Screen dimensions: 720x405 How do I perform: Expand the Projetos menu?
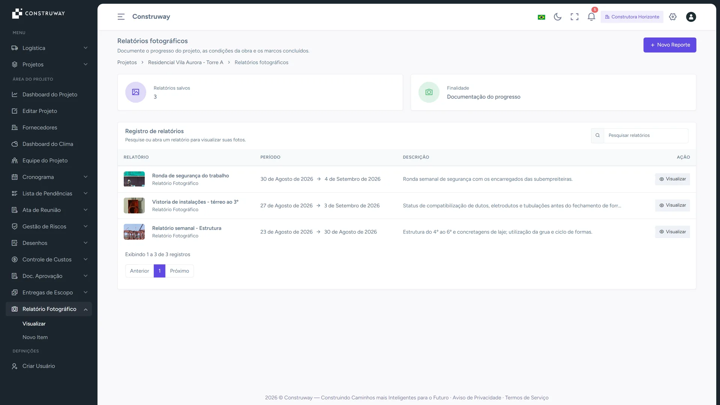click(49, 64)
